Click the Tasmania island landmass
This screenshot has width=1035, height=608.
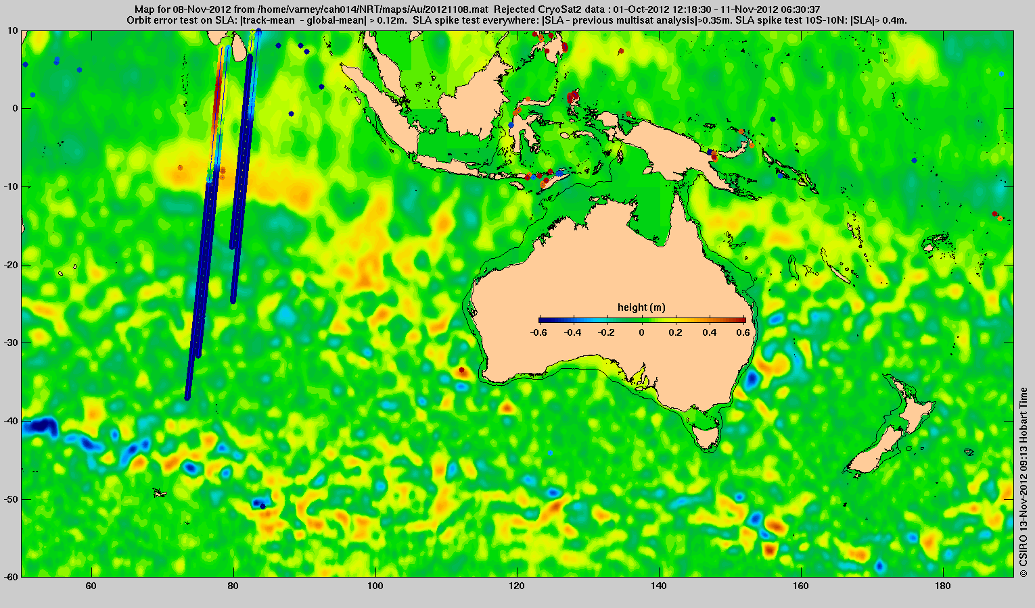pyautogui.click(x=707, y=437)
